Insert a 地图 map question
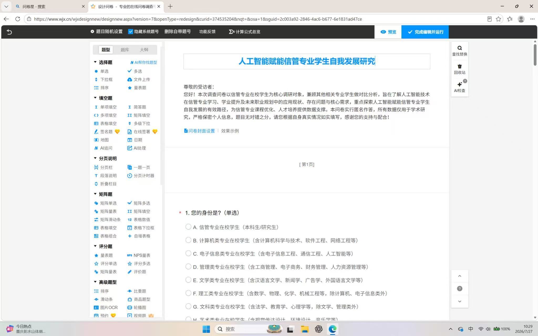This screenshot has width=538, height=336. (101, 140)
